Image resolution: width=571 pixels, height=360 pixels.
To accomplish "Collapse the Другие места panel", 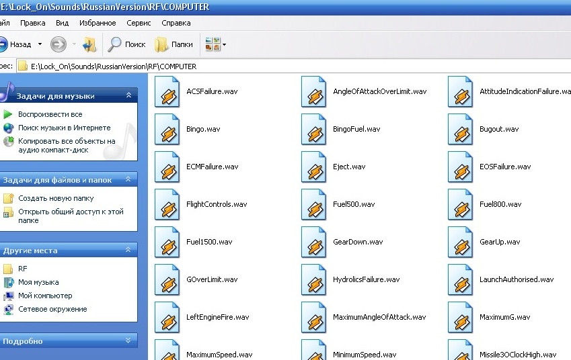I will pos(128,250).
